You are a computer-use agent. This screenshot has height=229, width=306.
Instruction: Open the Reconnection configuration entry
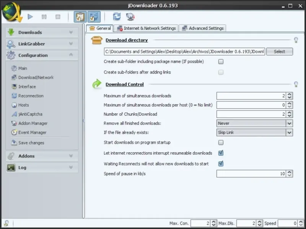click(x=31, y=96)
